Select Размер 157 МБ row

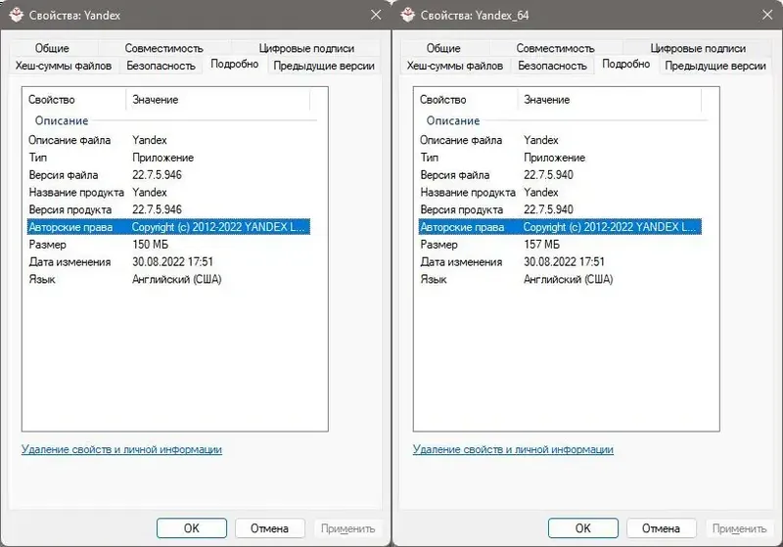(x=560, y=245)
